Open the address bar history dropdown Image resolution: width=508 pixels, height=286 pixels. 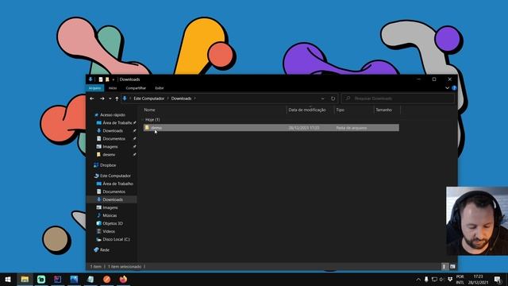[x=323, y=99]
